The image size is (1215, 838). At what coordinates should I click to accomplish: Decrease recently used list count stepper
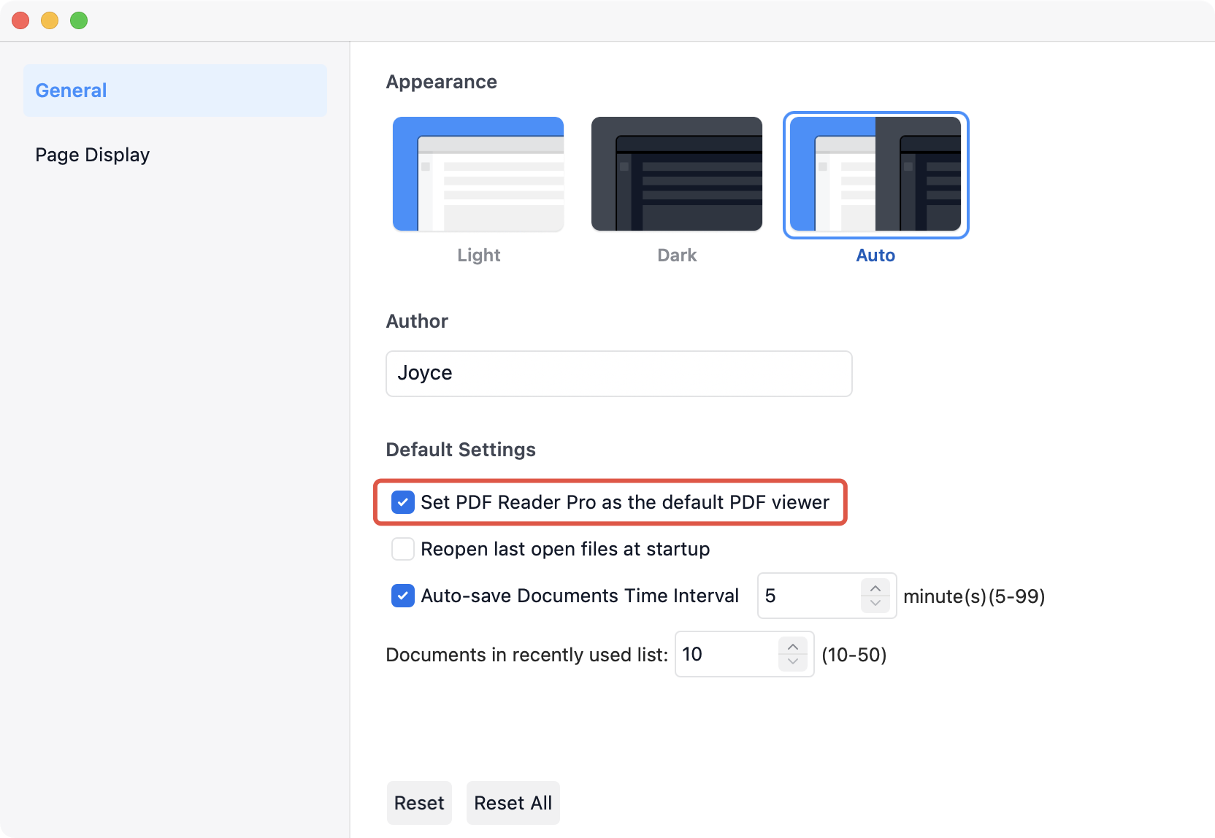click(x=792, y=662)
